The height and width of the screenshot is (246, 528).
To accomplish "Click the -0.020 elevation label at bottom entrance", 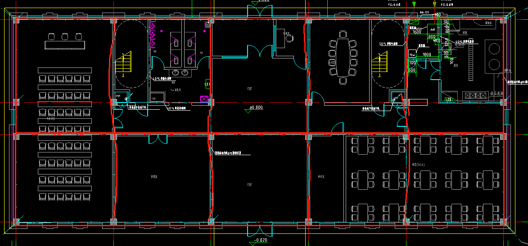I will [260, 240].
